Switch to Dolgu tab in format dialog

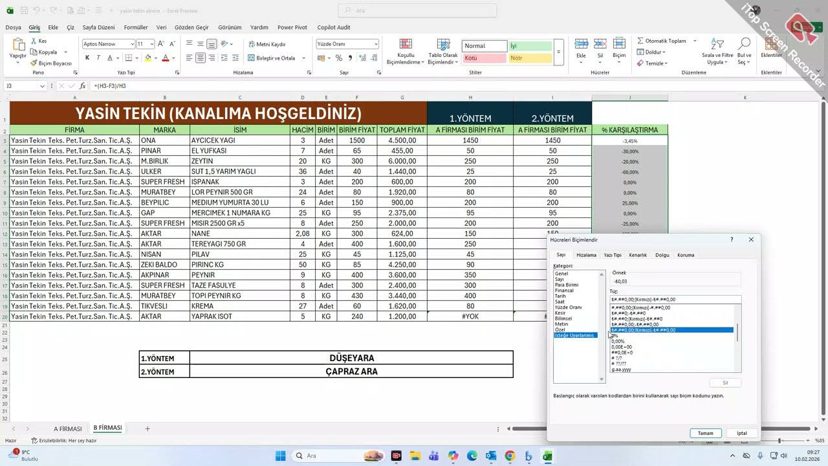point(662,255)
